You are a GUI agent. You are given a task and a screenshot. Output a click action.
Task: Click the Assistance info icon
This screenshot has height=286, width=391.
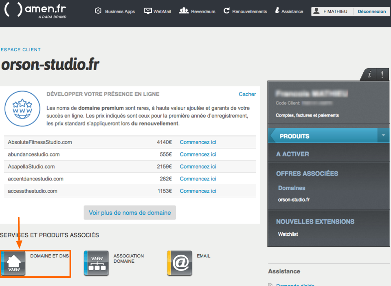pos(277,11)
